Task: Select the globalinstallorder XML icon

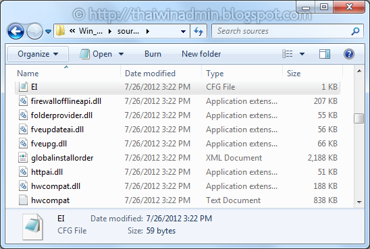Action: point(23,158)
